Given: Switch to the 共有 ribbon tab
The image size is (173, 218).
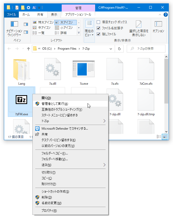Looking at the screenshot, I should coord(40,14).
